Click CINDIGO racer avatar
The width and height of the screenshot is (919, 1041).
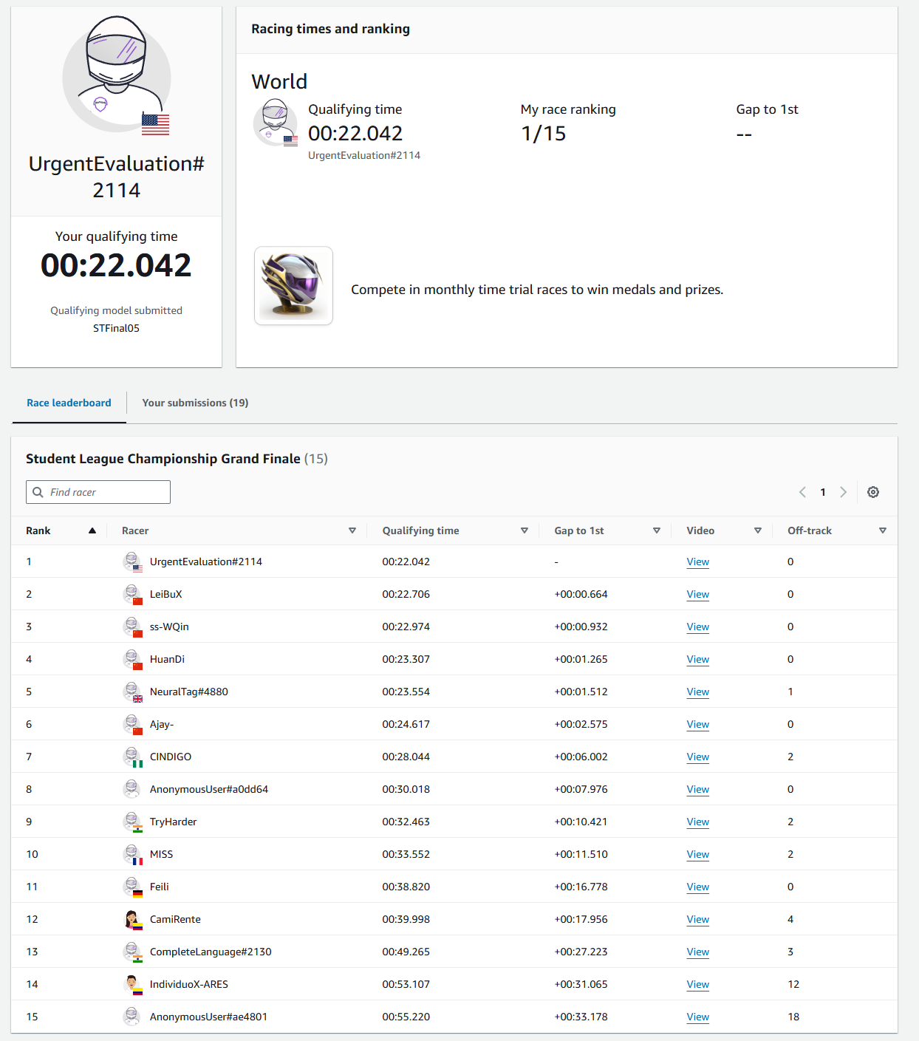click(x=132, y=757)
